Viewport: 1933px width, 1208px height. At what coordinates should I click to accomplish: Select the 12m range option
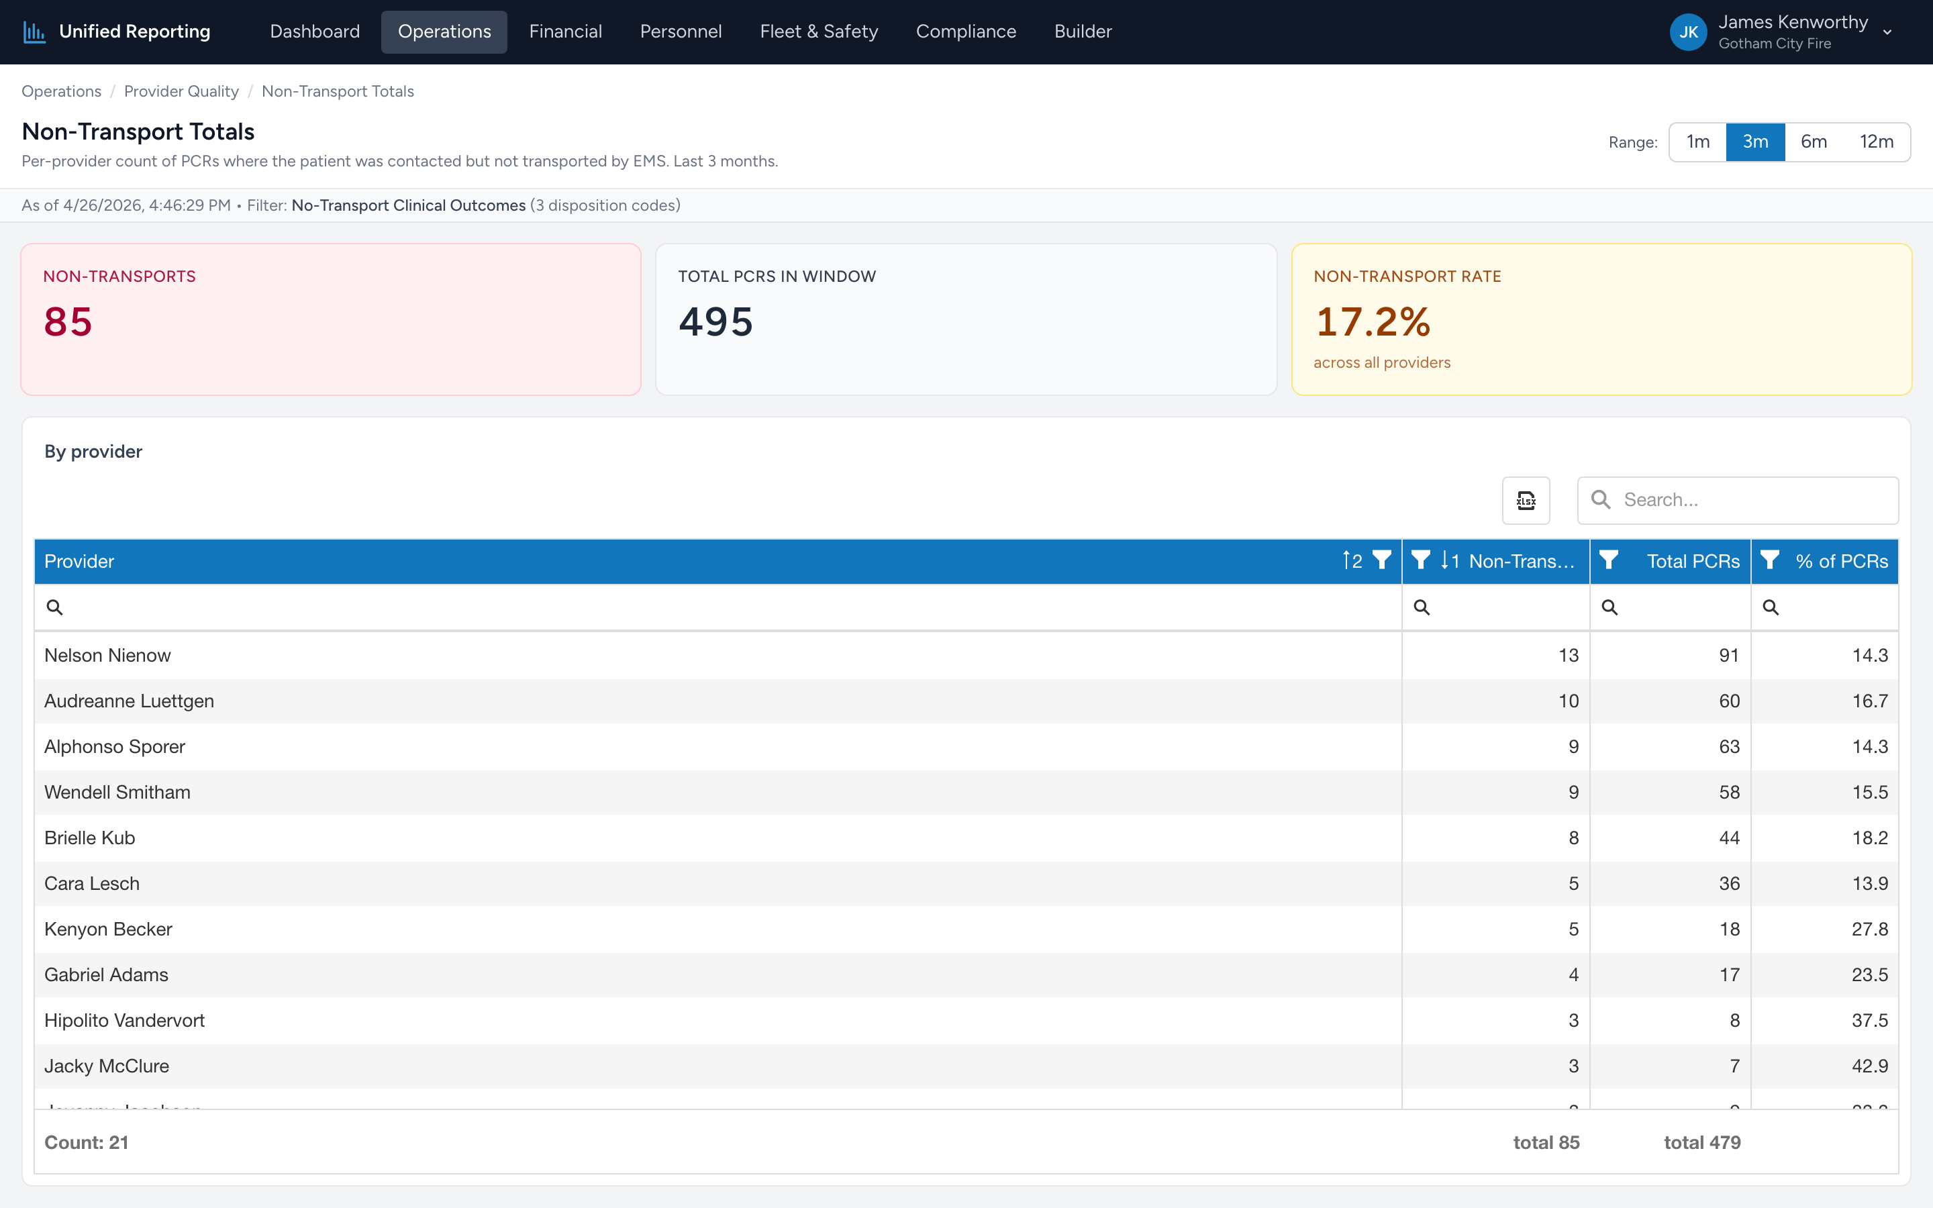pos(1877,142)
